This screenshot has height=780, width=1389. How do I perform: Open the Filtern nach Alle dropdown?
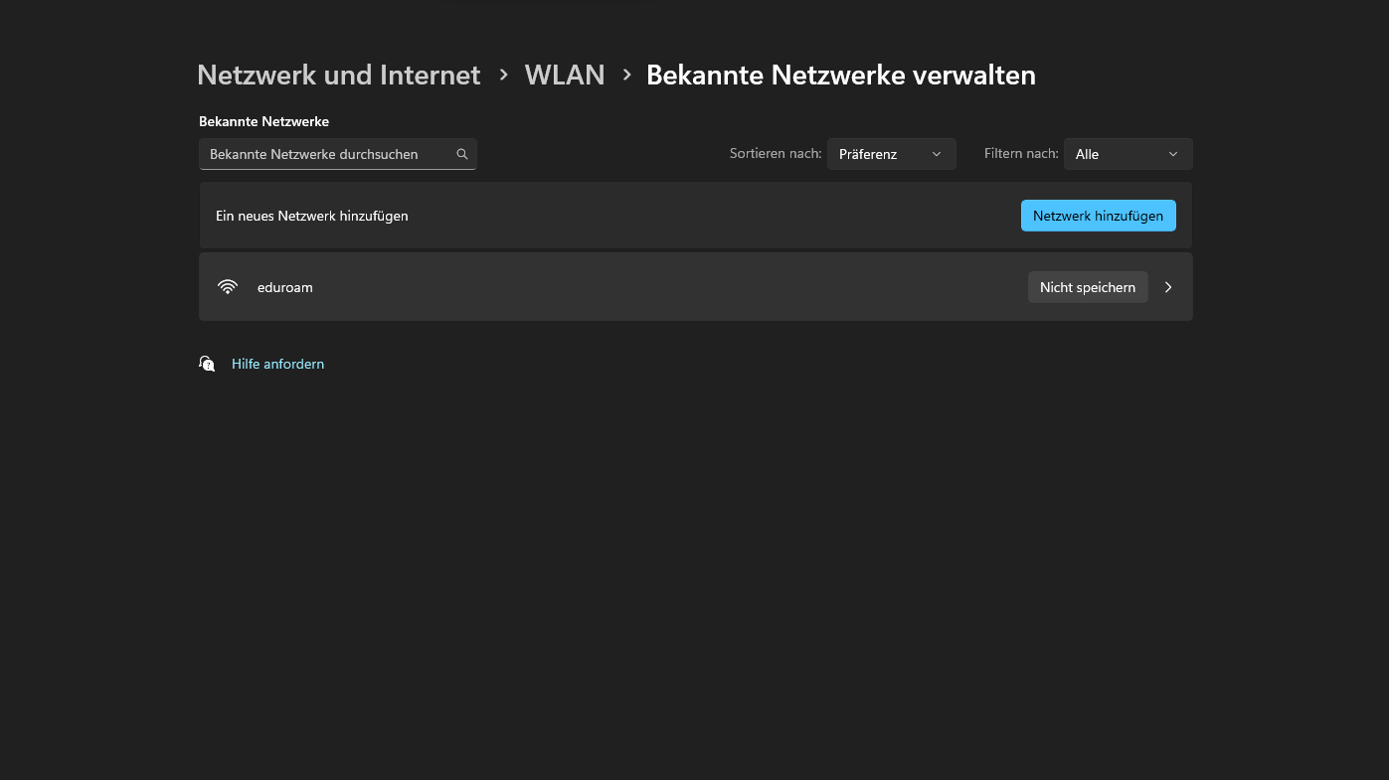click(1128, 154)
